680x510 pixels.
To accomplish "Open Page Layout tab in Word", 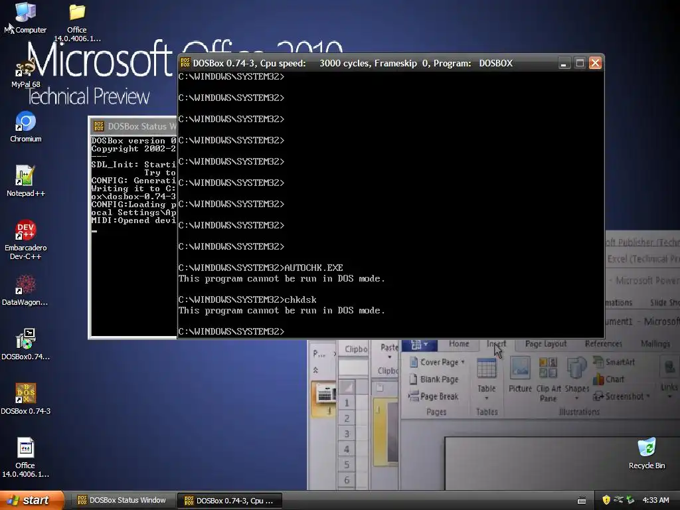I will coord(546,343).
